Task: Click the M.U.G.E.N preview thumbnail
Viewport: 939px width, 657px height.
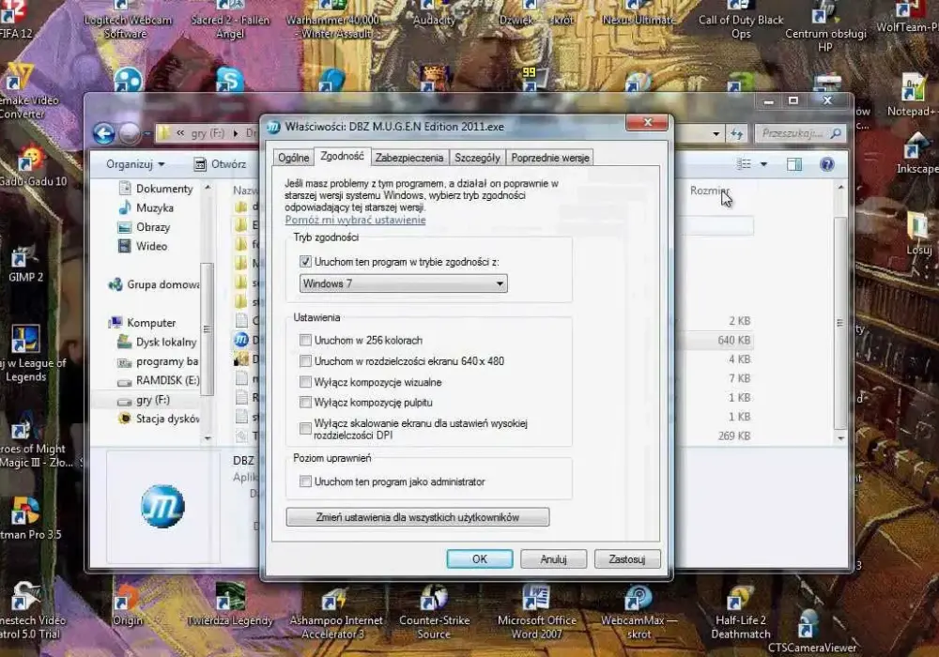Action: (x=162, y=507)
